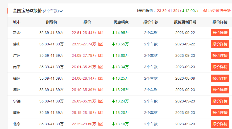Click 报价详情 button for 佛山
The image size is (232, 129).
[220, 44]
